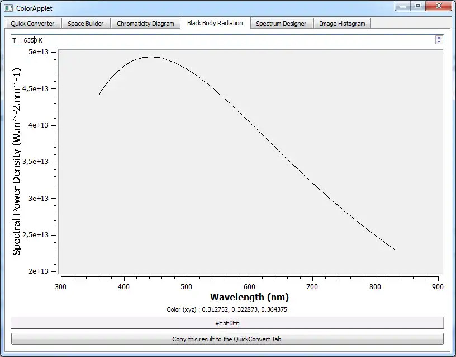Click the 500 x-axis tick label
Image resolution: width=456 pixels, height=357 pixels.
(x=187, y=287)
